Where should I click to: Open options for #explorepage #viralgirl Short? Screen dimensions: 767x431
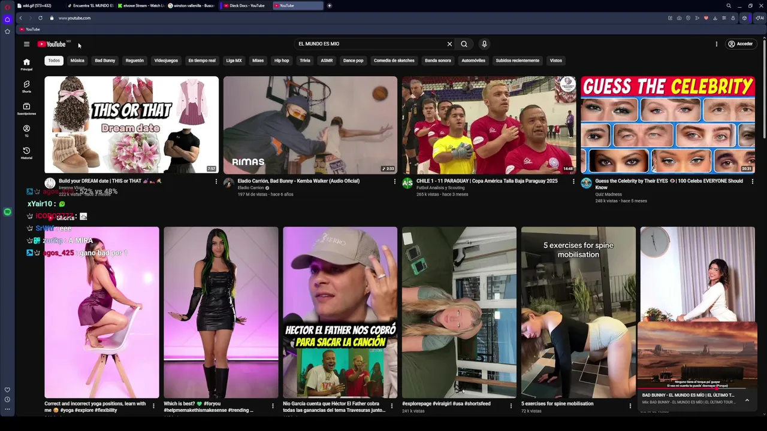coord(511,406)
